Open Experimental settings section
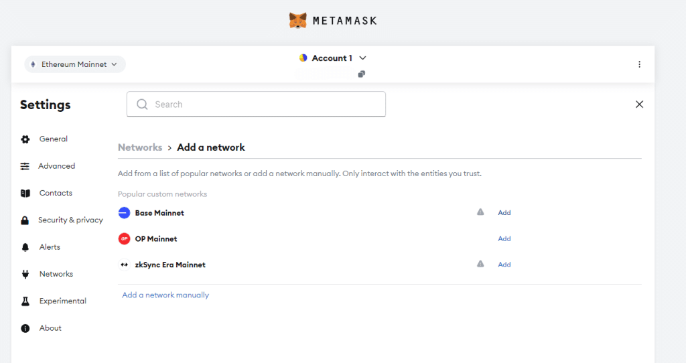 click(62, 301)
